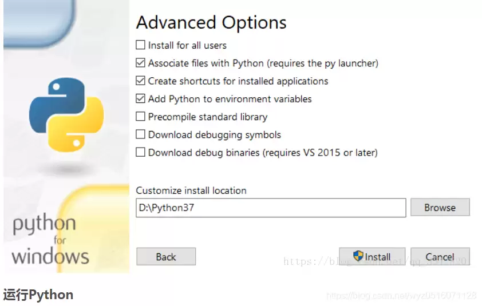
Task: Uncheck Add Python to environment variables
Action: point(141,98)
